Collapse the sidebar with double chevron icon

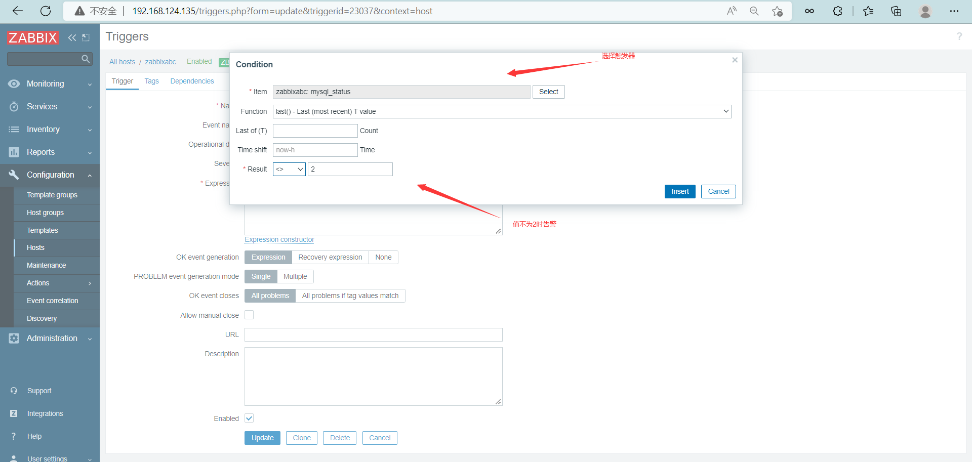tap(72, 37)
